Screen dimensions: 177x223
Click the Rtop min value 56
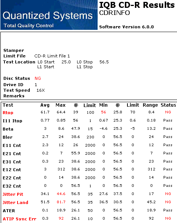pyautogui.click(x=104, y=112)
